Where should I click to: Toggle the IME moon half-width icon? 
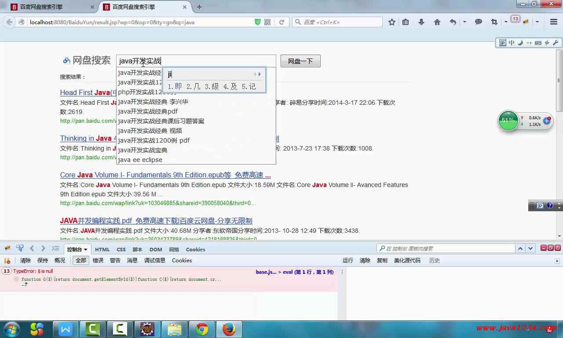coord(520,43)
